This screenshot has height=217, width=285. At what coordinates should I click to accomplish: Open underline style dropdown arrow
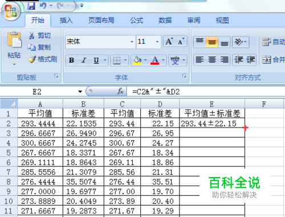pos(105,60)
